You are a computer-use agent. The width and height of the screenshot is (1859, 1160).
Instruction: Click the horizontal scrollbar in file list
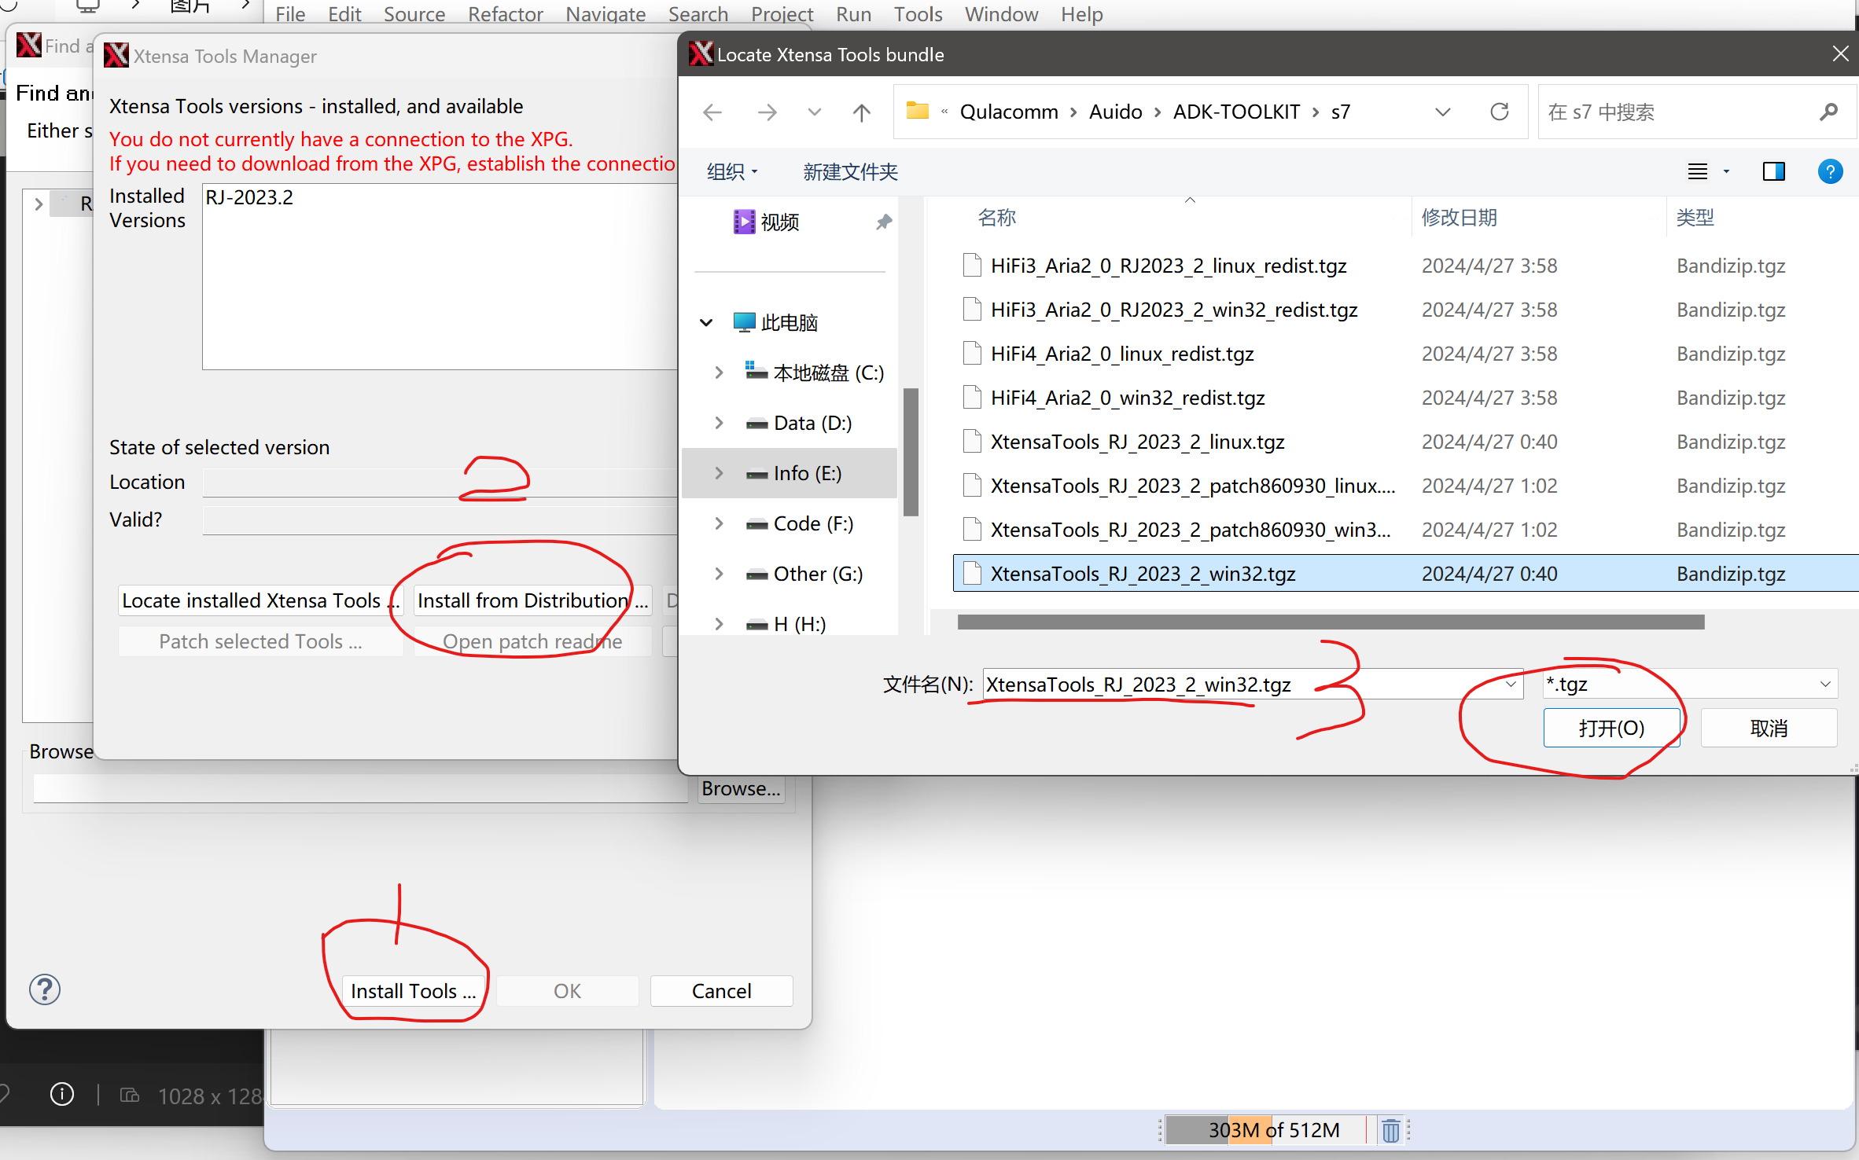(1331, 622)
